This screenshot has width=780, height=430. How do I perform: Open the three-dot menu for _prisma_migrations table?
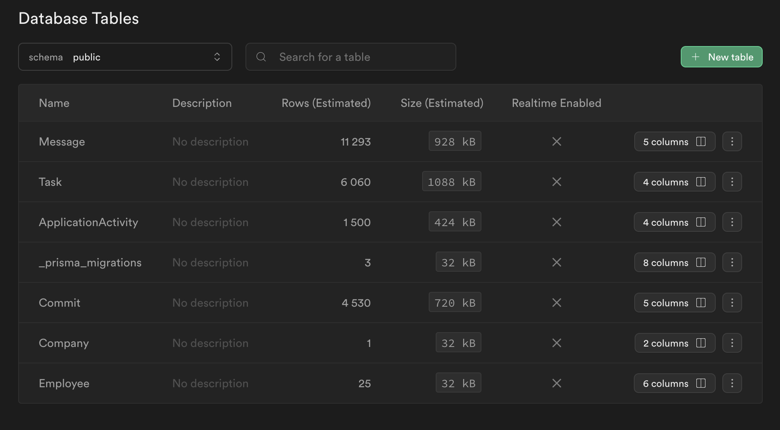click(732, 262)
